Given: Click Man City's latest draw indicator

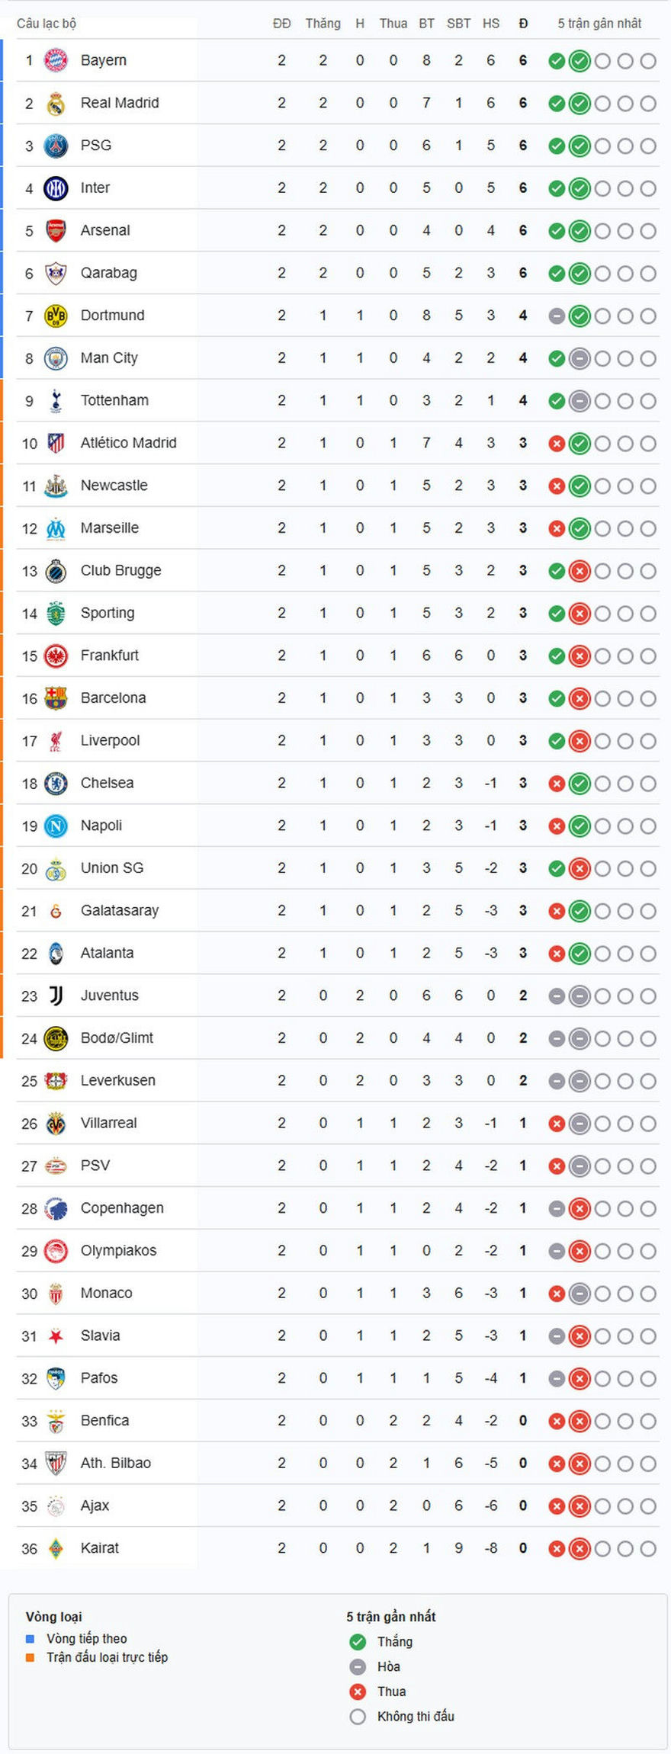Looking at the screenshot, I should [579, 358].
